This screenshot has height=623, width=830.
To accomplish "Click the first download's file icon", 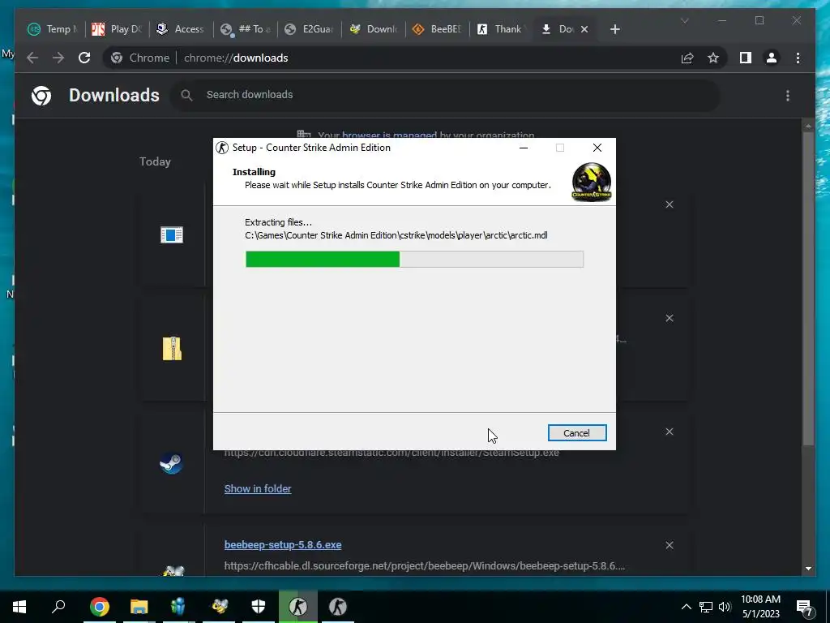I will [172, 234].
